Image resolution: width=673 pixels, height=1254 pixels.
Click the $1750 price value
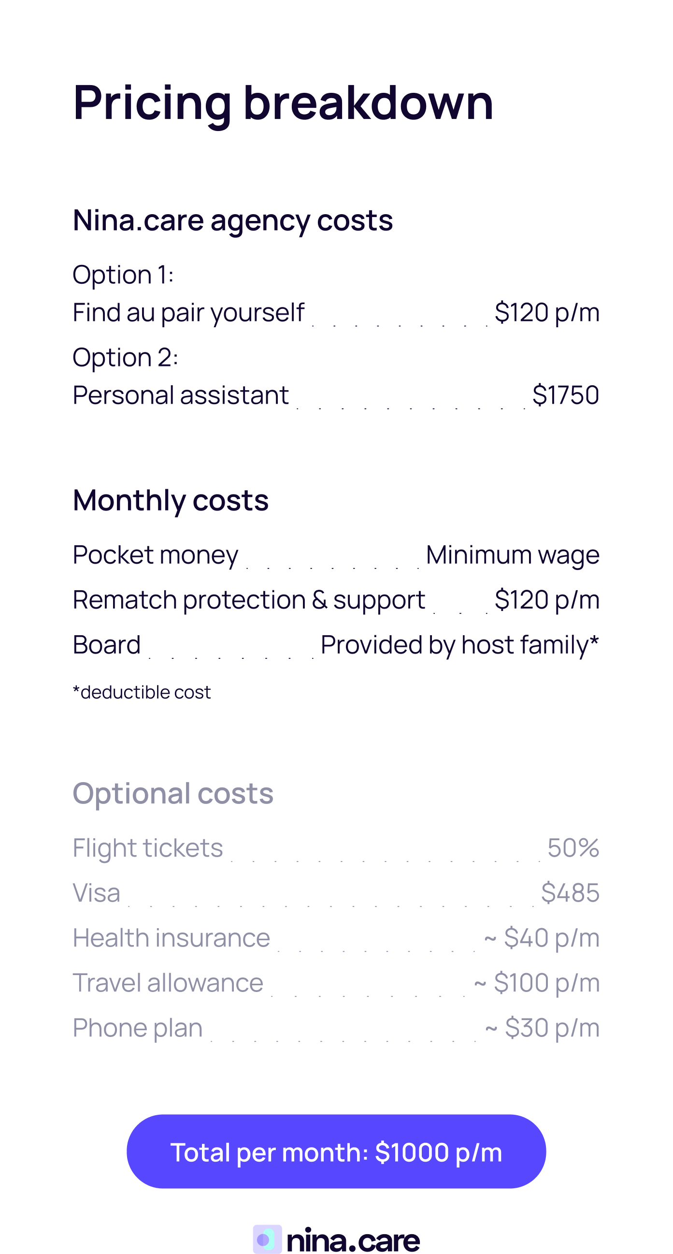coord(565,395)
